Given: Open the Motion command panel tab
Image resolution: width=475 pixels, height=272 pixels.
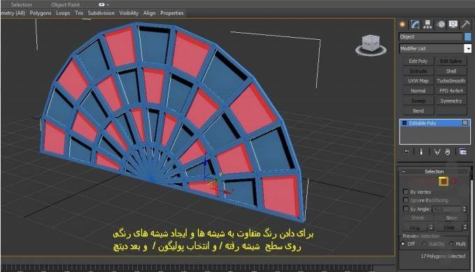Looking at the screenshot, I should click(x=441, y=24).
